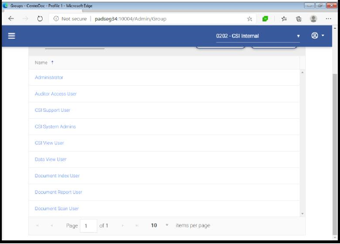Image resolution: width=340 pixels, height=244 pixels.
Task: Open the favorites list
Action: tap(284, 19)
